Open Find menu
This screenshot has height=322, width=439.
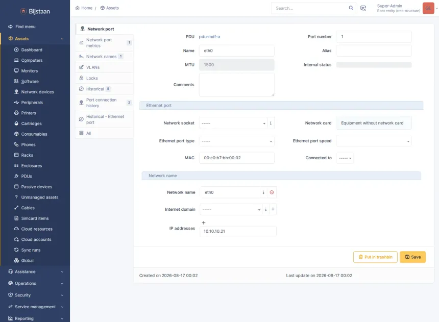coord(25,27)
